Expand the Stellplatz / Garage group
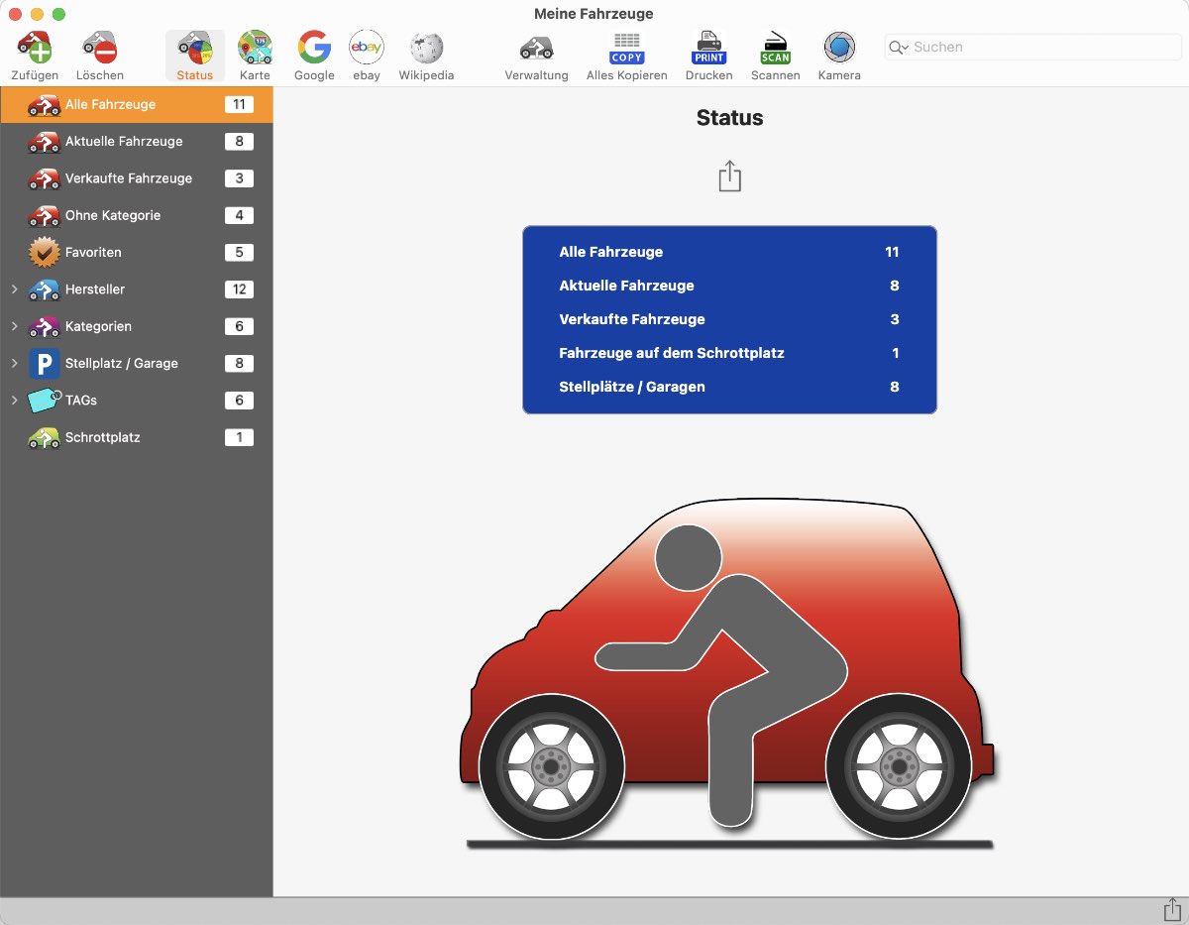The image size is (1189, 925). pos(14,364)
